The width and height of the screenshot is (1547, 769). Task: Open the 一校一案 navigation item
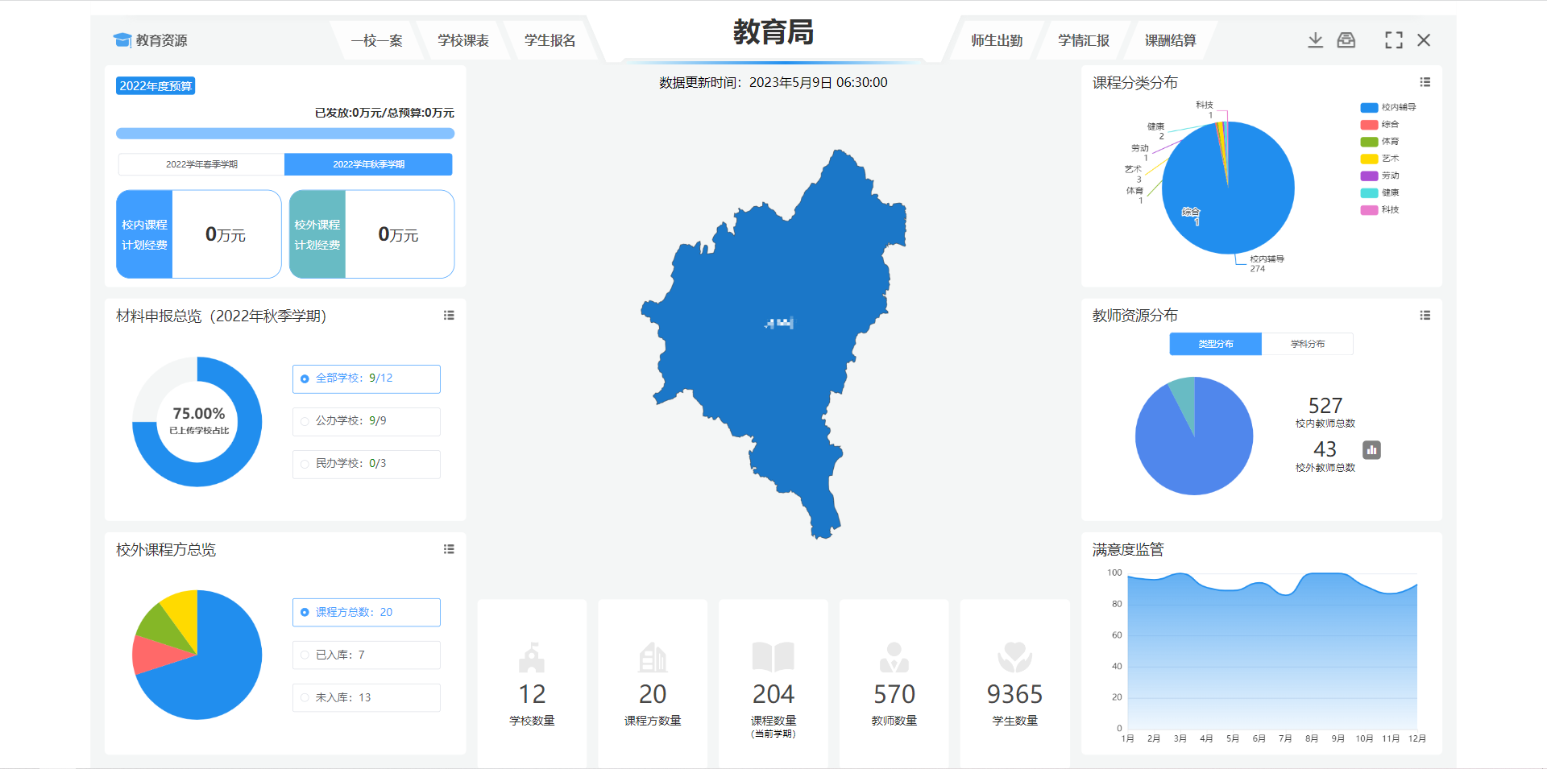376,40
